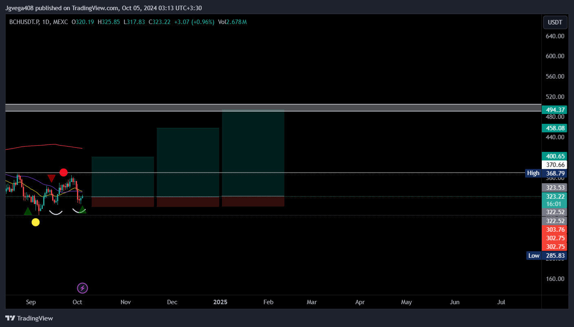Viewport: 574px width, 327px height.
Task: Click the Oct label on the time axis
Action: click(x=77, y=302)
